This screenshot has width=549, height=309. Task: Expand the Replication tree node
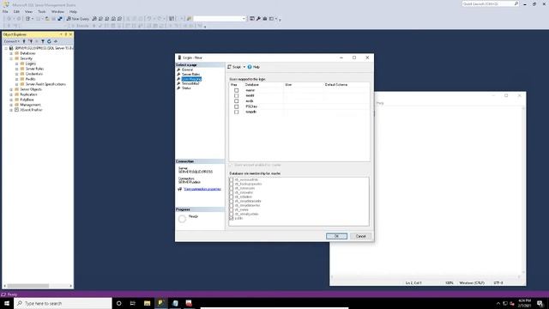pyautogui.click(x=11, y=94)
